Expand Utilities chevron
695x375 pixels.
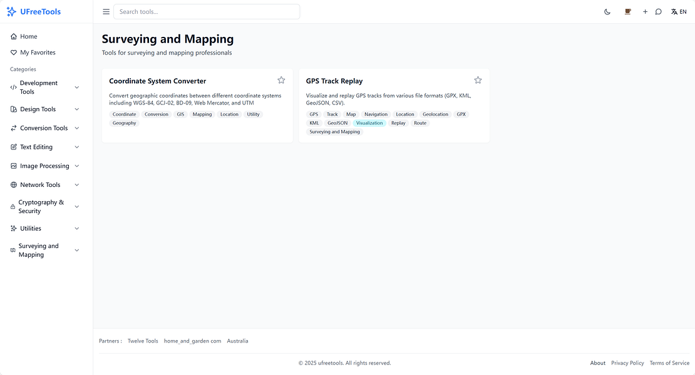[x=76, y=228]
